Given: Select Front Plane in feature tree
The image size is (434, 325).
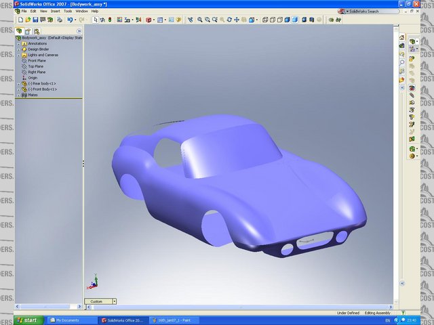Looking at the screenshot, I should coord(37,61).
